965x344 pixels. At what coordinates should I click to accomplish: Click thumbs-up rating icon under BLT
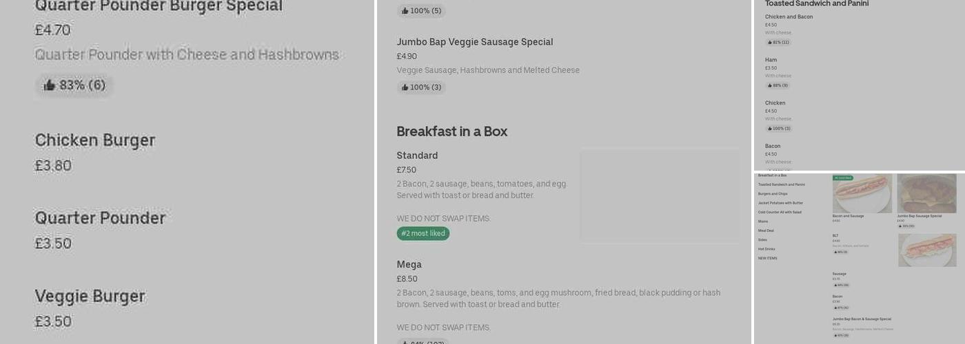click(x=835, y=252)
